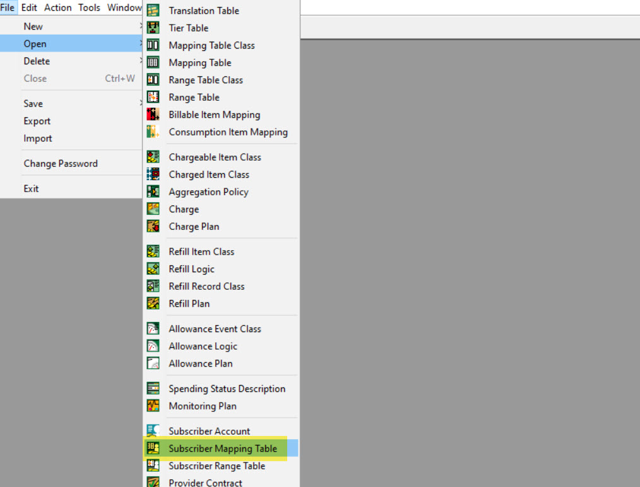Image resolution: width=640 pixels, height=487 pixels.
Task: Expand the Delete submenu
Action: click(37, 61)
